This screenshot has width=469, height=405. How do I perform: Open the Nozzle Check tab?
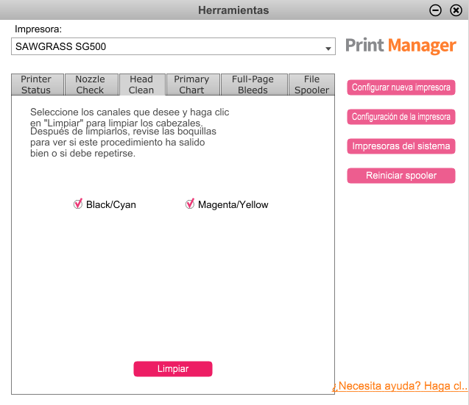click(91, 85)
